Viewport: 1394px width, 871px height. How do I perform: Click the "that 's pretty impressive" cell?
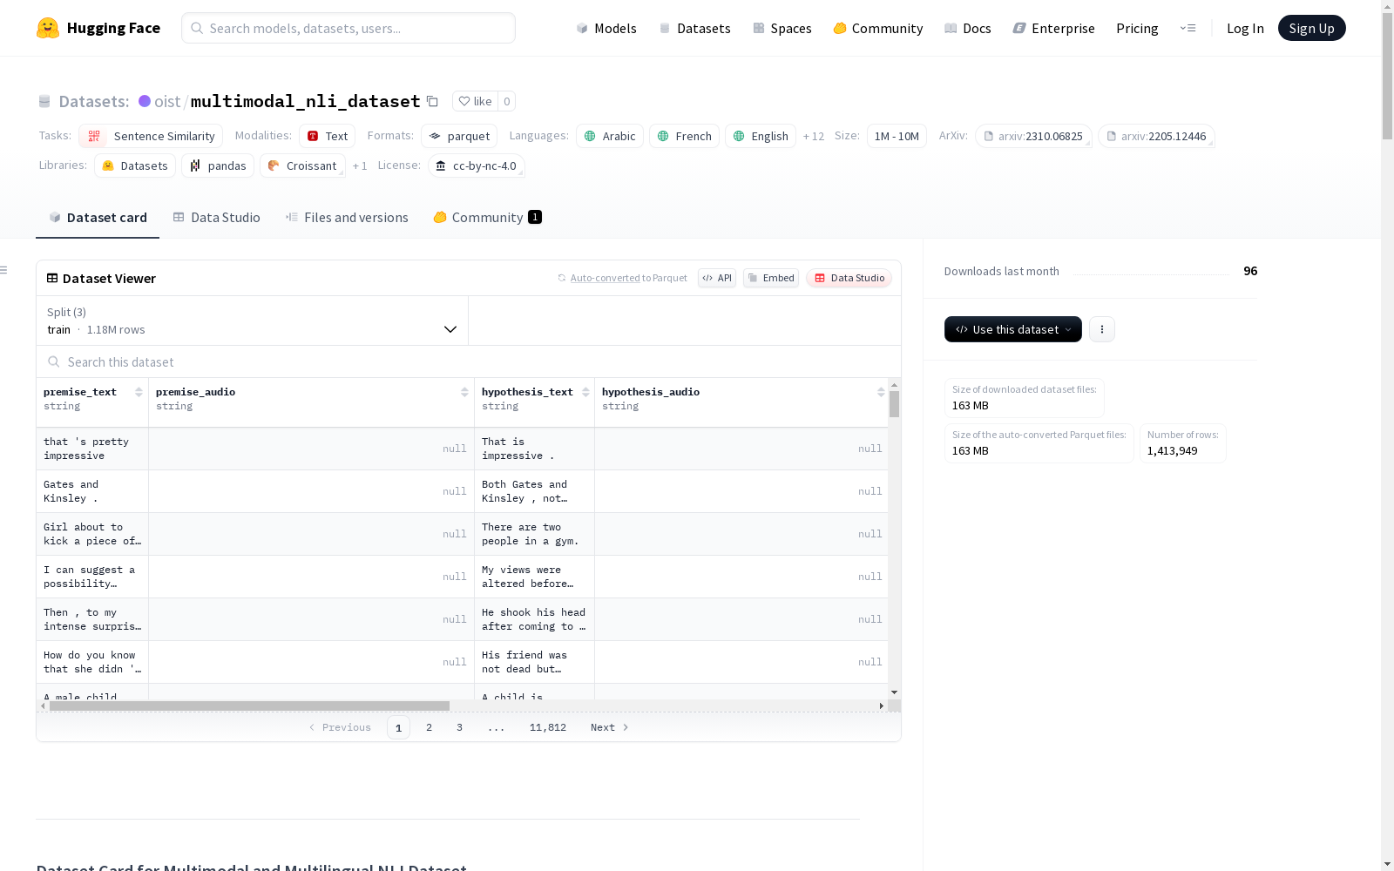coord(92,449)
